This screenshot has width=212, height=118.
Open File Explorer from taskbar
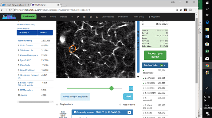[207, 29]
